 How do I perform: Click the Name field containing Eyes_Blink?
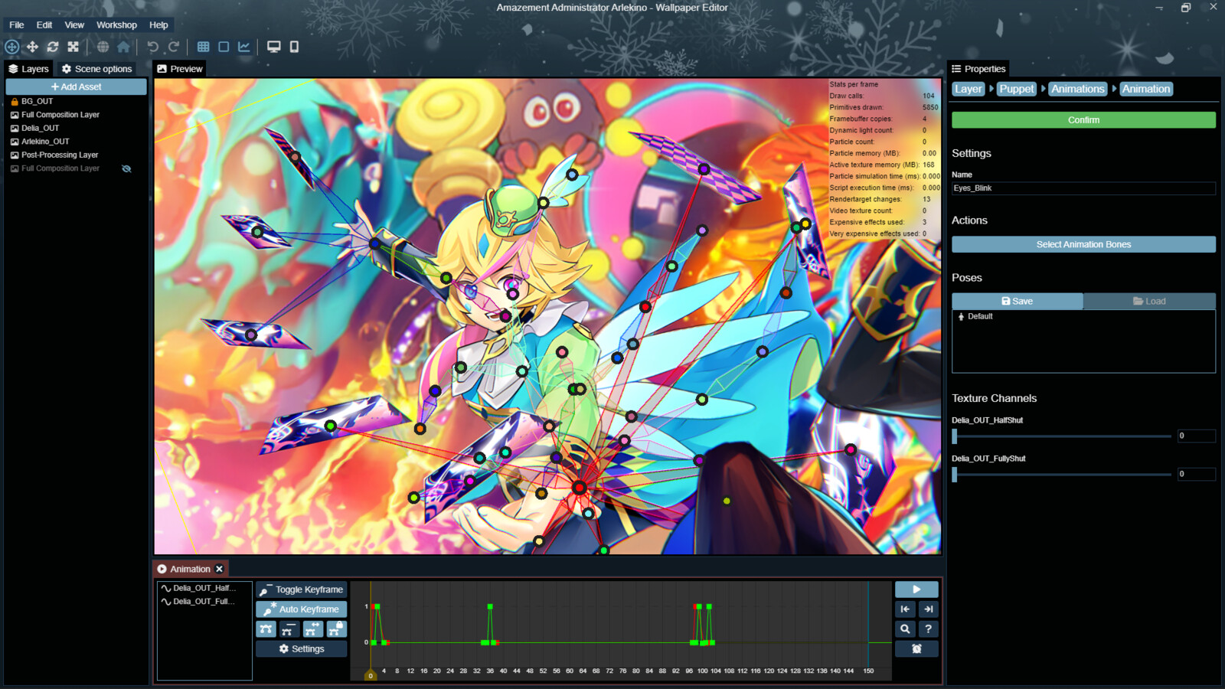[1083, 188]
